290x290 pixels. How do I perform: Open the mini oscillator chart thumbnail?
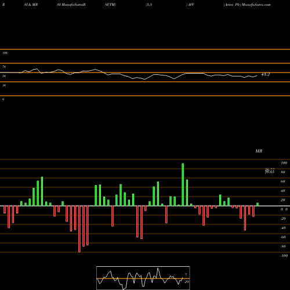click(143, 278)
